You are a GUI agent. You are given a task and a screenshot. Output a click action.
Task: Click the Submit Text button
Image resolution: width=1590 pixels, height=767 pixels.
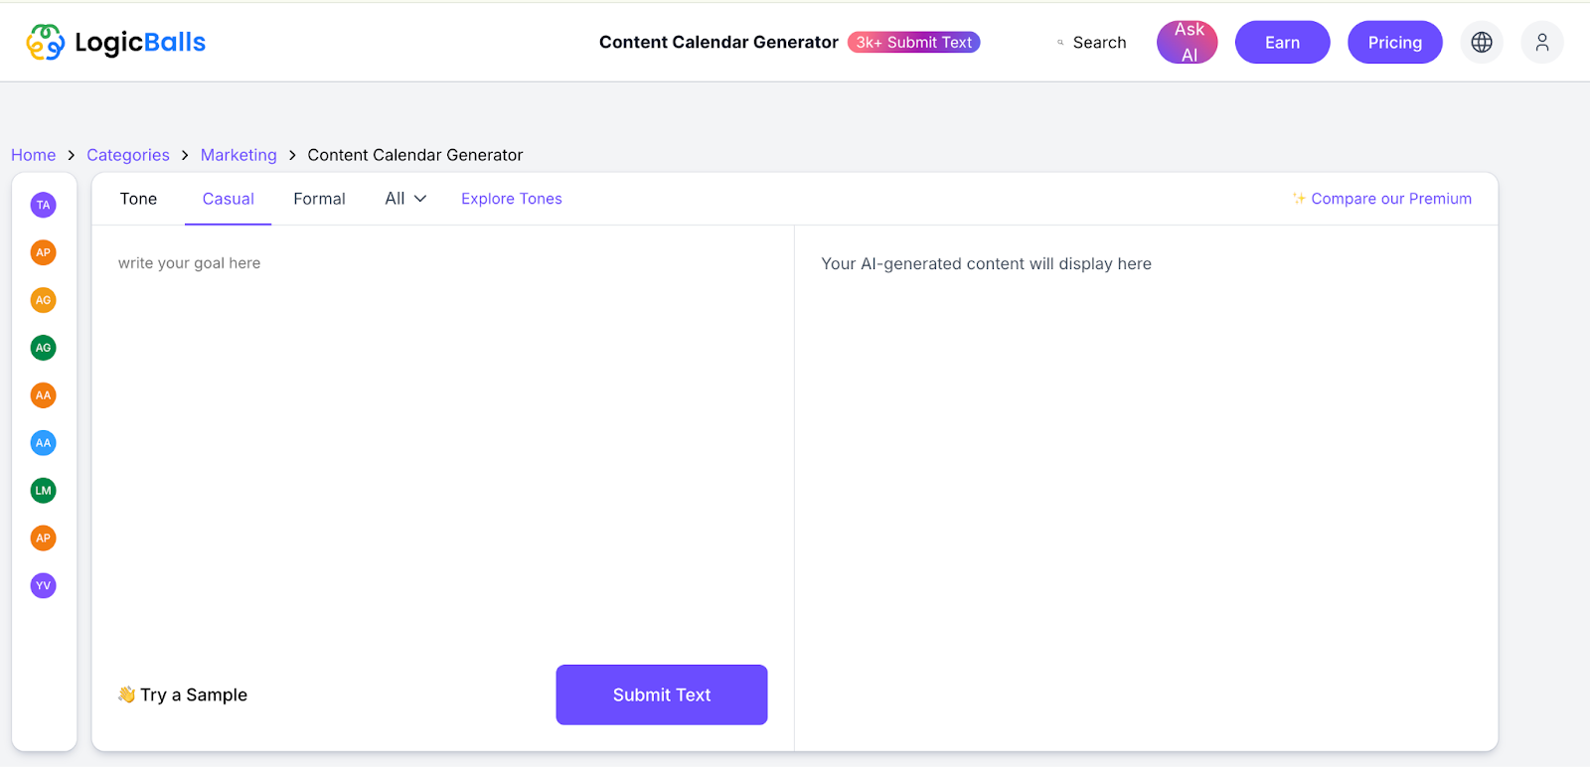[662, 694]
